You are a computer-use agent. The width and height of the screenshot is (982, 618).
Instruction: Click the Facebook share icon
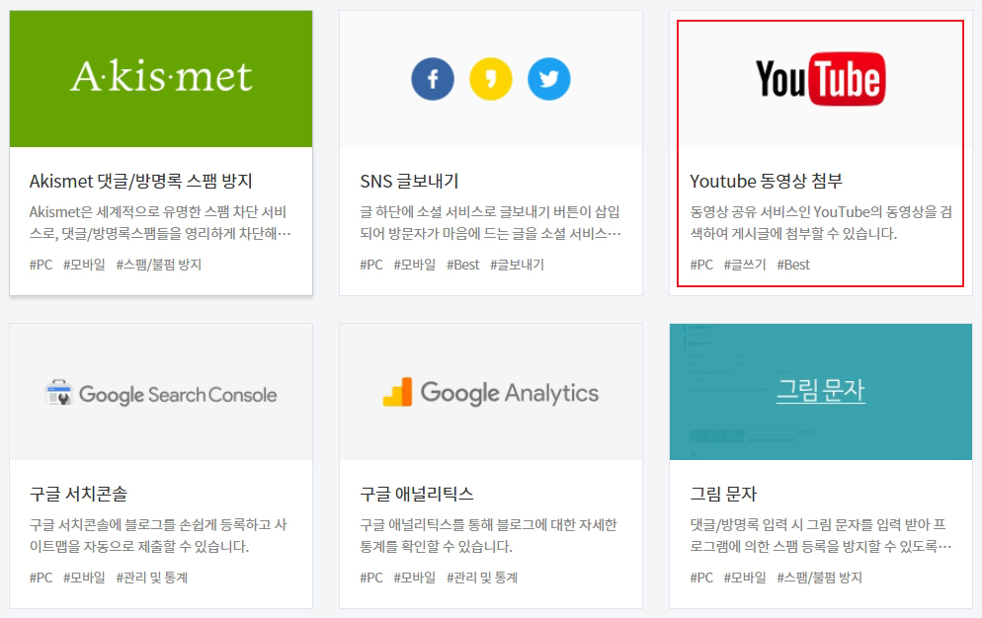(x=433, y=79)
